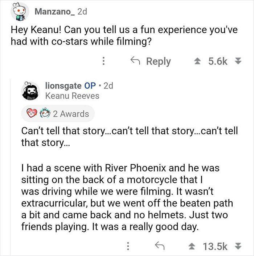Open lionsgate's bearded avatar
254x256 pixels.
(31, 90)
